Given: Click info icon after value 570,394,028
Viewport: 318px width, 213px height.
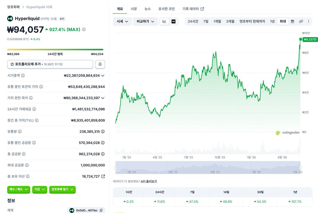Looking at the screenshot, I should tap(103, 143).
